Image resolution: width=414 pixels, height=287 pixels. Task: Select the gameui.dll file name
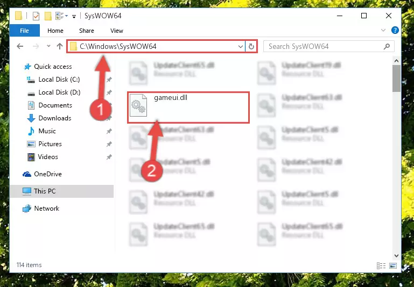click(x=171, y=98)
